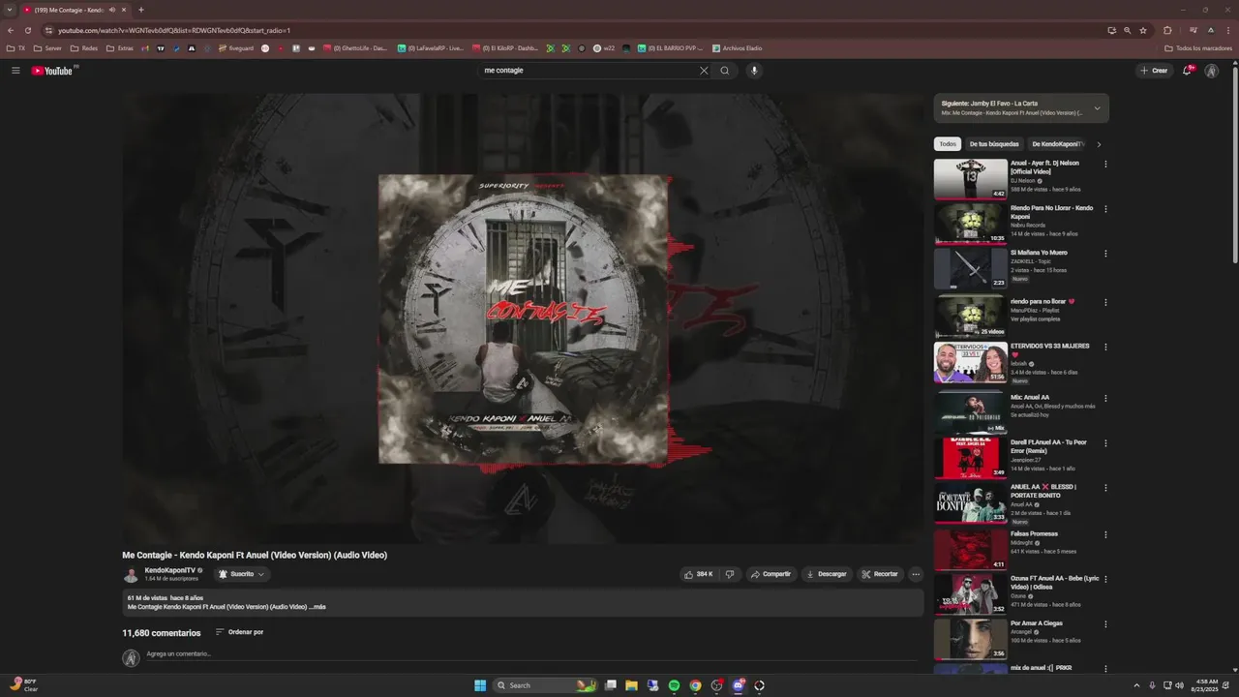
Task: Start voice search with the microphone icon
Action: tap(754, 71)
